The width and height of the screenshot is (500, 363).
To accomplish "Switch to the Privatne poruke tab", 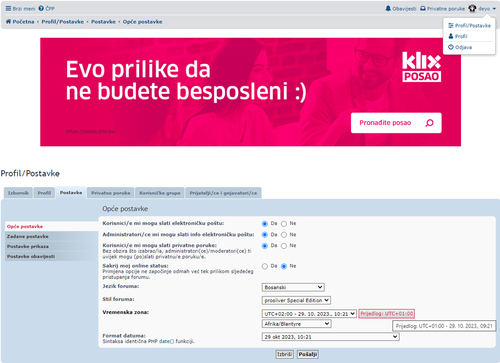I will pos(111,193).
